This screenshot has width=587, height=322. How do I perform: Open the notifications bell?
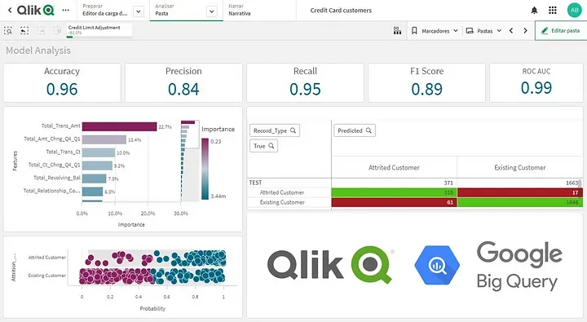(x=534, y=11)
